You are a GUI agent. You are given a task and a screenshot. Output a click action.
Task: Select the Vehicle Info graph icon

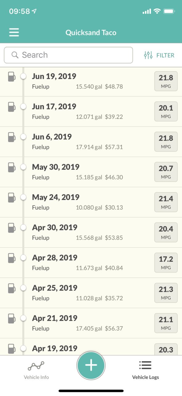[36, 366]
